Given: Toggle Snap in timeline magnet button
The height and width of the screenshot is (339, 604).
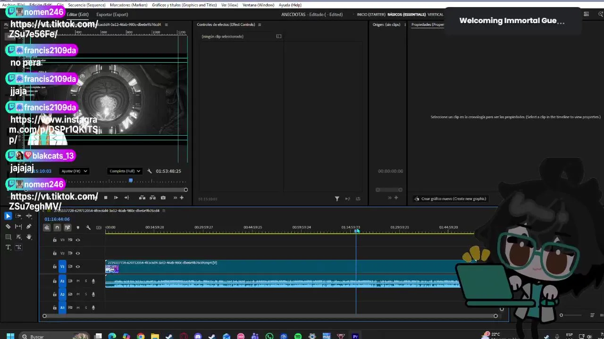Looking at the screenshot, I should (57, 227).
